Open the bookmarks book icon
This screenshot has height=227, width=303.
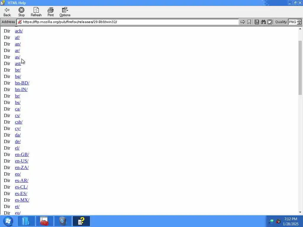[x=257, y=22]
